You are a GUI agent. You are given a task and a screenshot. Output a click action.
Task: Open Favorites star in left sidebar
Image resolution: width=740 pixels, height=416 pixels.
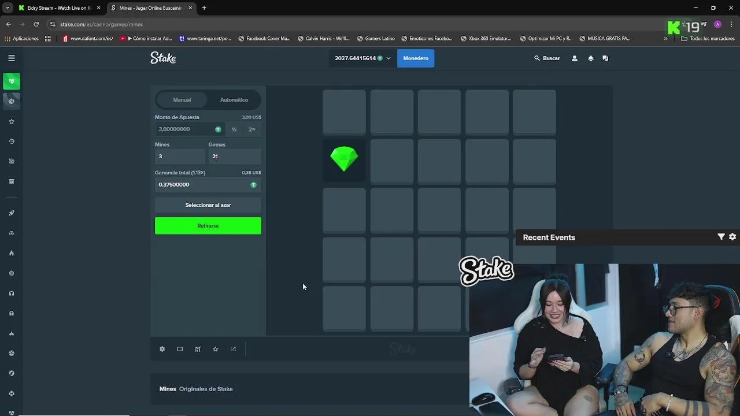coord(11,121)
